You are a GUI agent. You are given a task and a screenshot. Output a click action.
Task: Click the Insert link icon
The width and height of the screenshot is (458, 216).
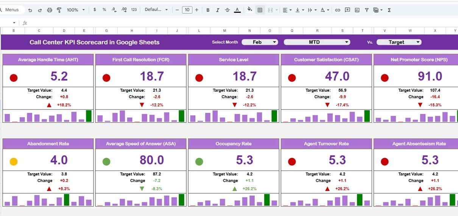coord(338,10)
